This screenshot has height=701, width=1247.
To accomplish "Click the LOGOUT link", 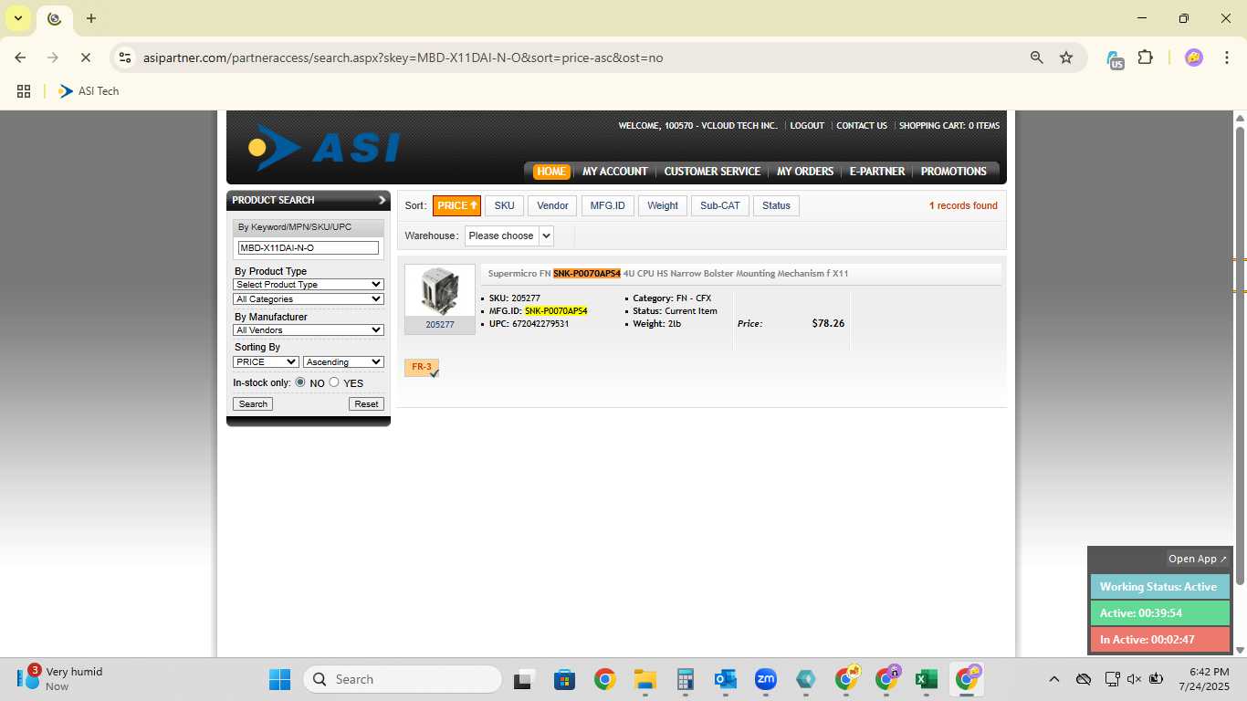I will [807, 126].
